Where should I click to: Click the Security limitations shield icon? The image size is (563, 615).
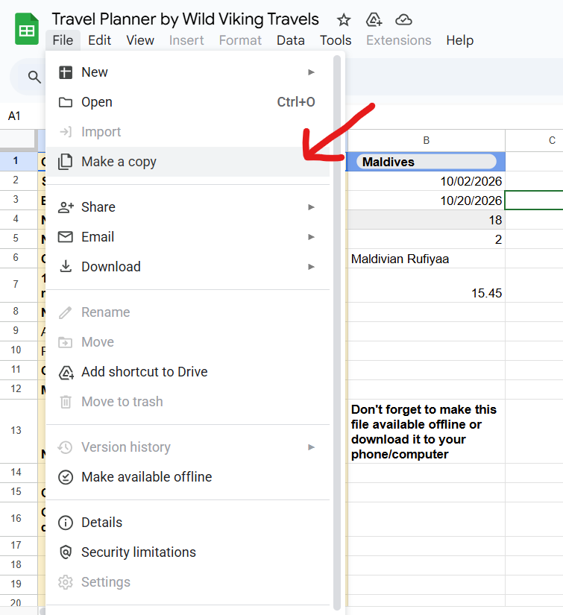[x=66, y=552]
